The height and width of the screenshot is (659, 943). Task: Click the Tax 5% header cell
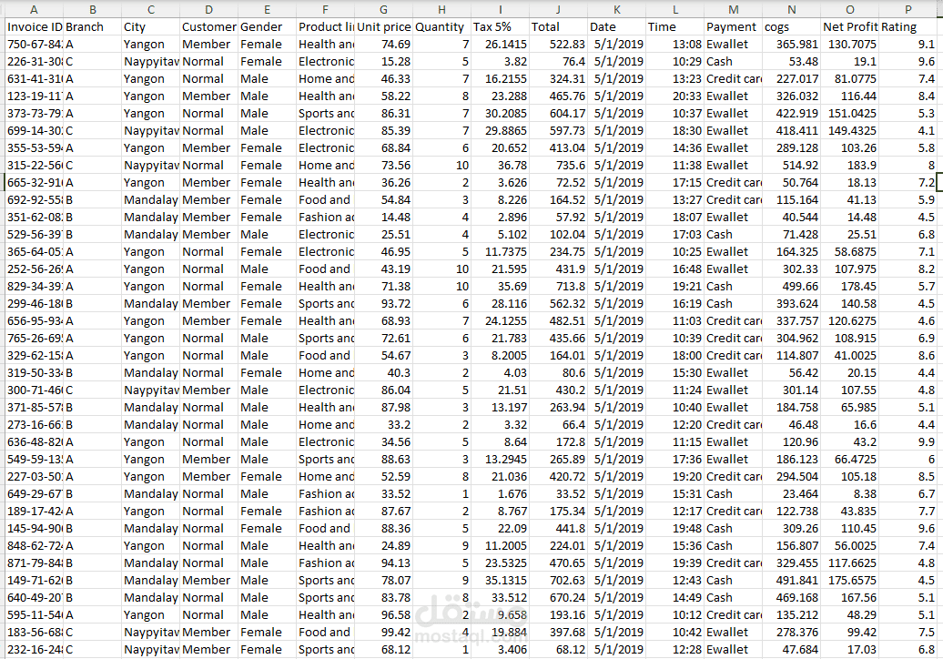(500, 27)
